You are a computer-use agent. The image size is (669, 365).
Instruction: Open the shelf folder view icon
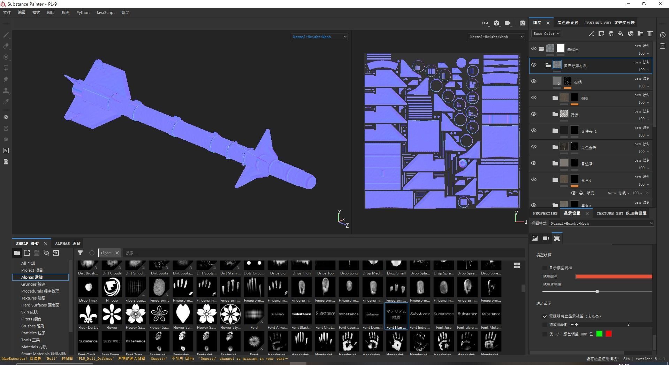point(17,253)
